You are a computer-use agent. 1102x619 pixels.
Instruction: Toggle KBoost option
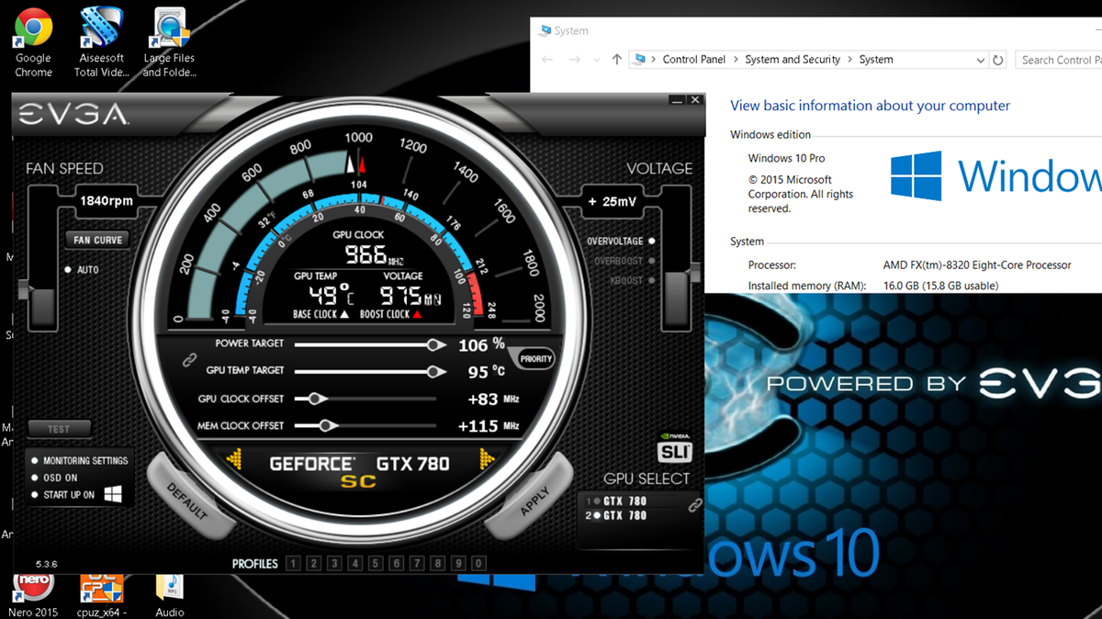(632, 280)
